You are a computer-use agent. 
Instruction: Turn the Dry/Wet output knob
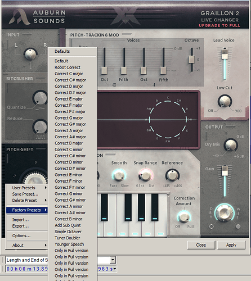(224, 212)
